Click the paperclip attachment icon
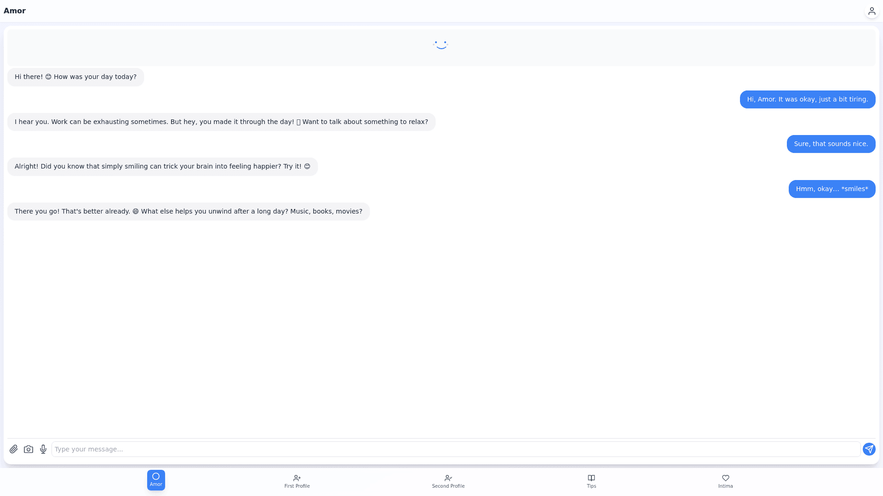 click(x=14, y=449)
